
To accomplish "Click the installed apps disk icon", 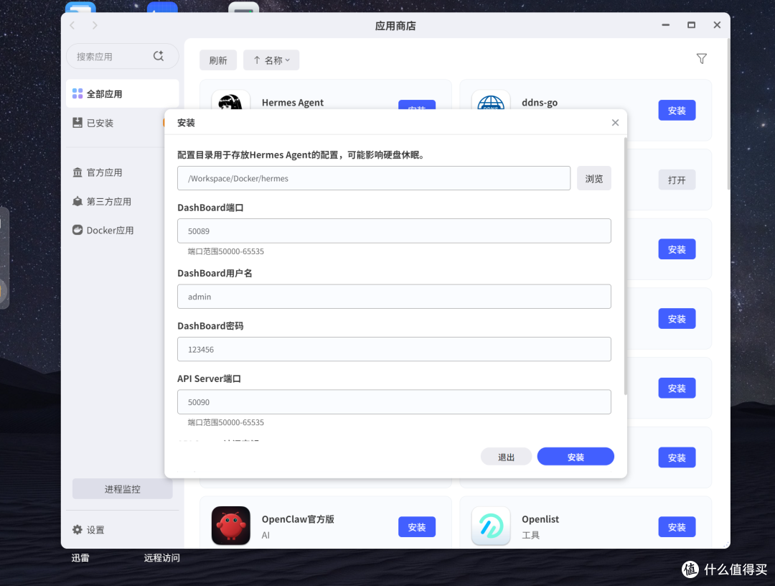I will [x=77, y=123].
